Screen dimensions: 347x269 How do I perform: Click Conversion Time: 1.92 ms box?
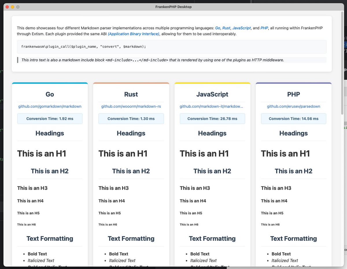[x=50, y=119]
